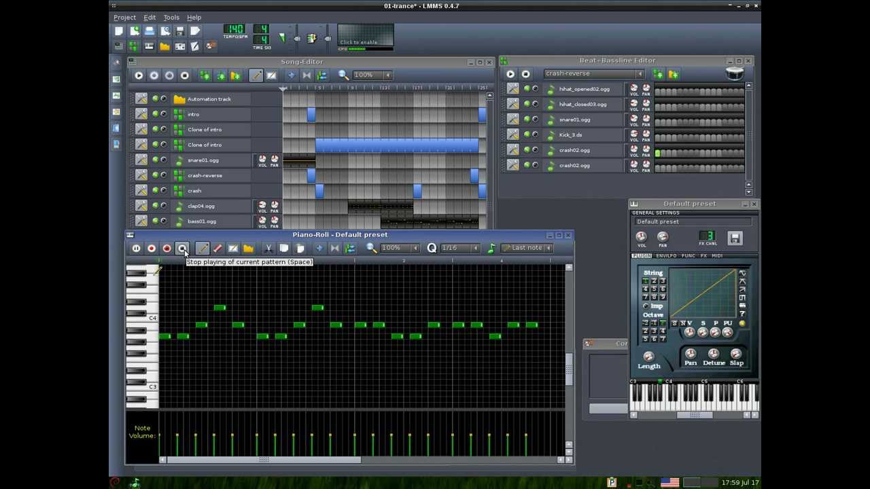Toggle the Imp checkbox in instrument plugin
The width and height of the screenshot is (870, 489).
pyautogui.click(x=646, y=306)
